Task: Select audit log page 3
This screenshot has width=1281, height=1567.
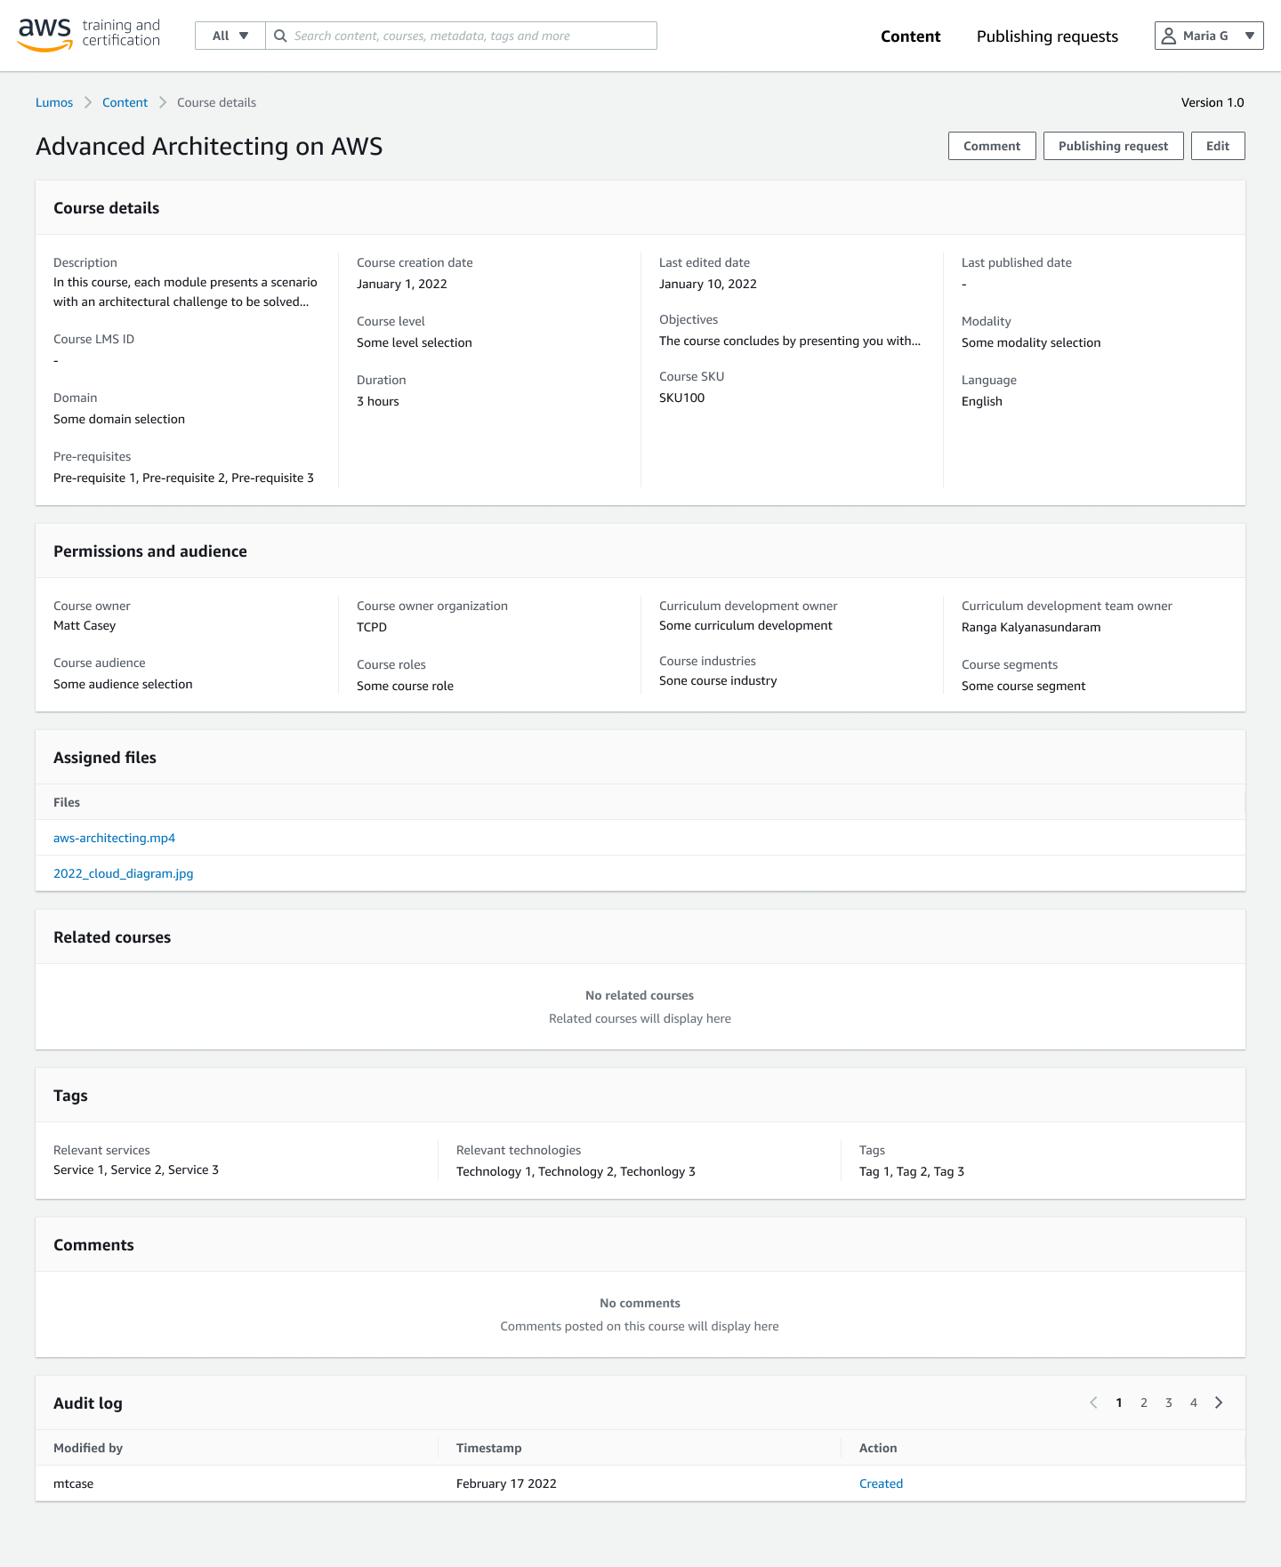Action: pyautogui.click(x=1168, y=1402)
